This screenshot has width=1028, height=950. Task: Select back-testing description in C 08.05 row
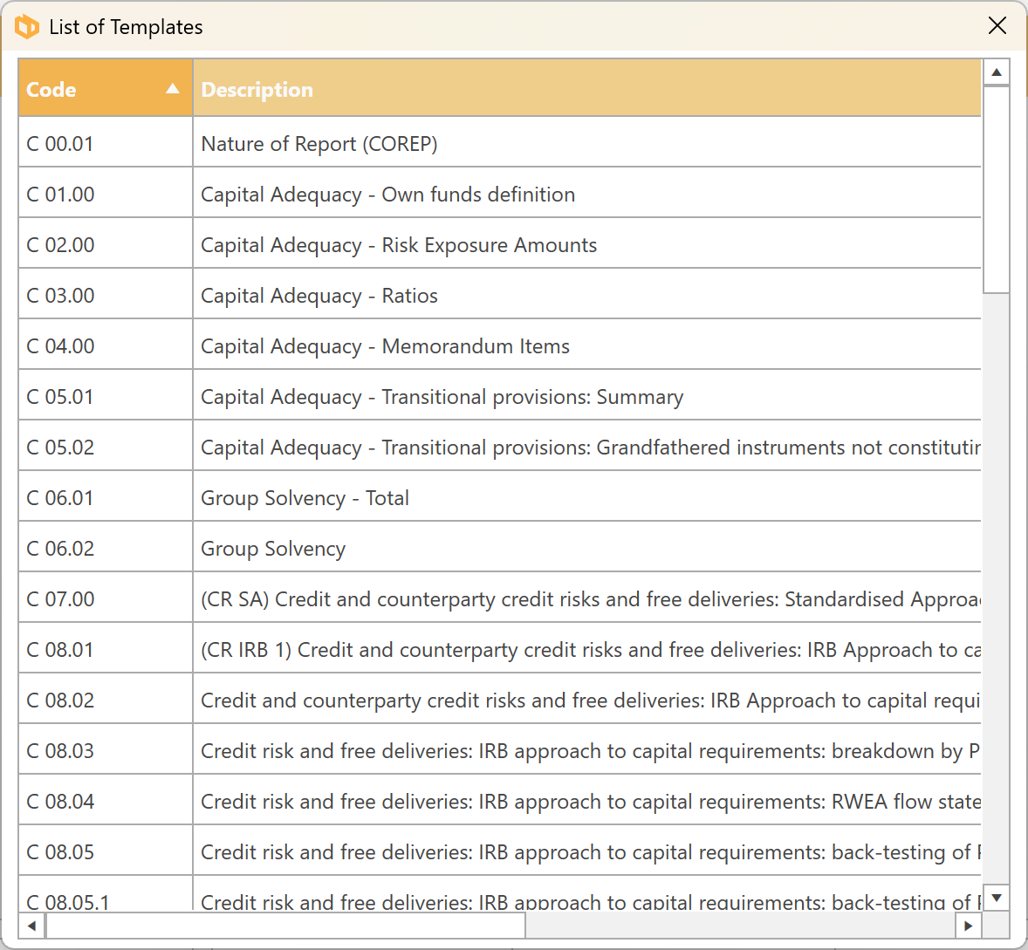pyautogui.click(x=587, y=851)
